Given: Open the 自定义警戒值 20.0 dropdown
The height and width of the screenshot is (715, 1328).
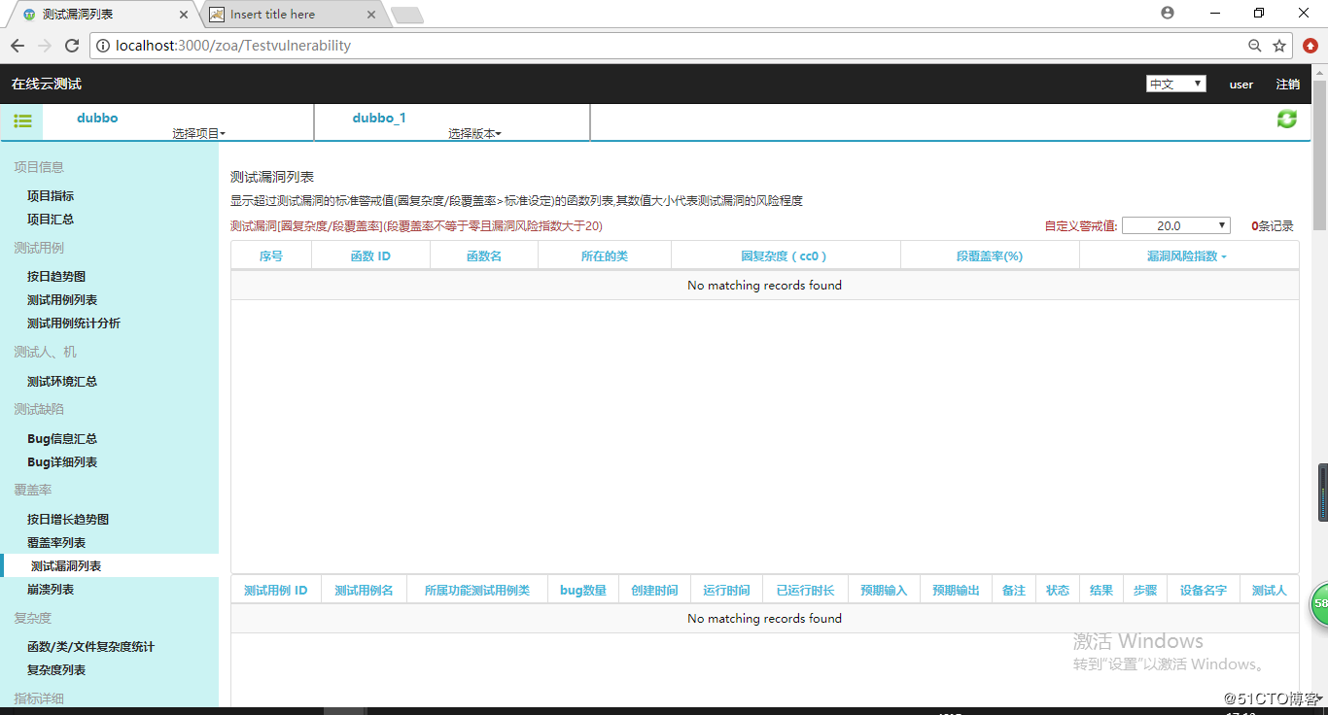Looking at the screenshot, I should tap(1176, 225).
